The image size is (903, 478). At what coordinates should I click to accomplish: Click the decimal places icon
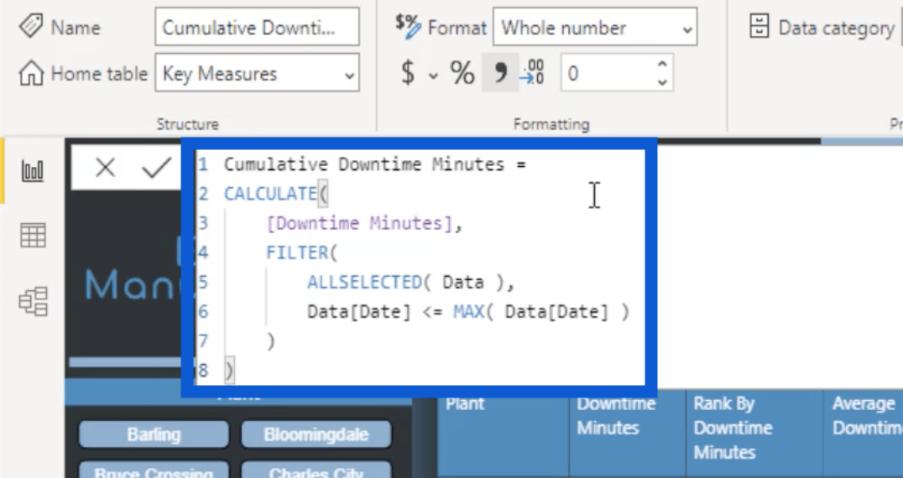(x=533, y=72)
